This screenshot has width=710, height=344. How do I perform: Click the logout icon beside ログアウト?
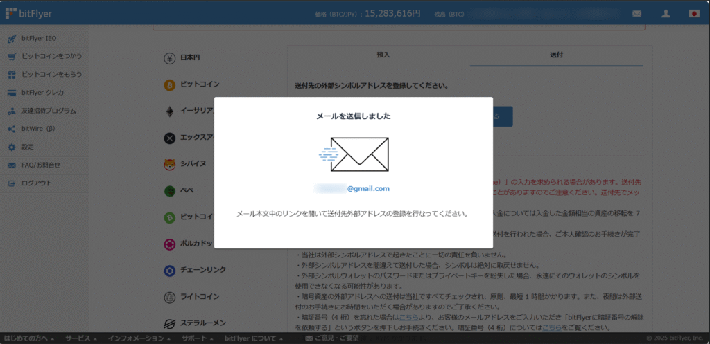(x=12, y=183)
